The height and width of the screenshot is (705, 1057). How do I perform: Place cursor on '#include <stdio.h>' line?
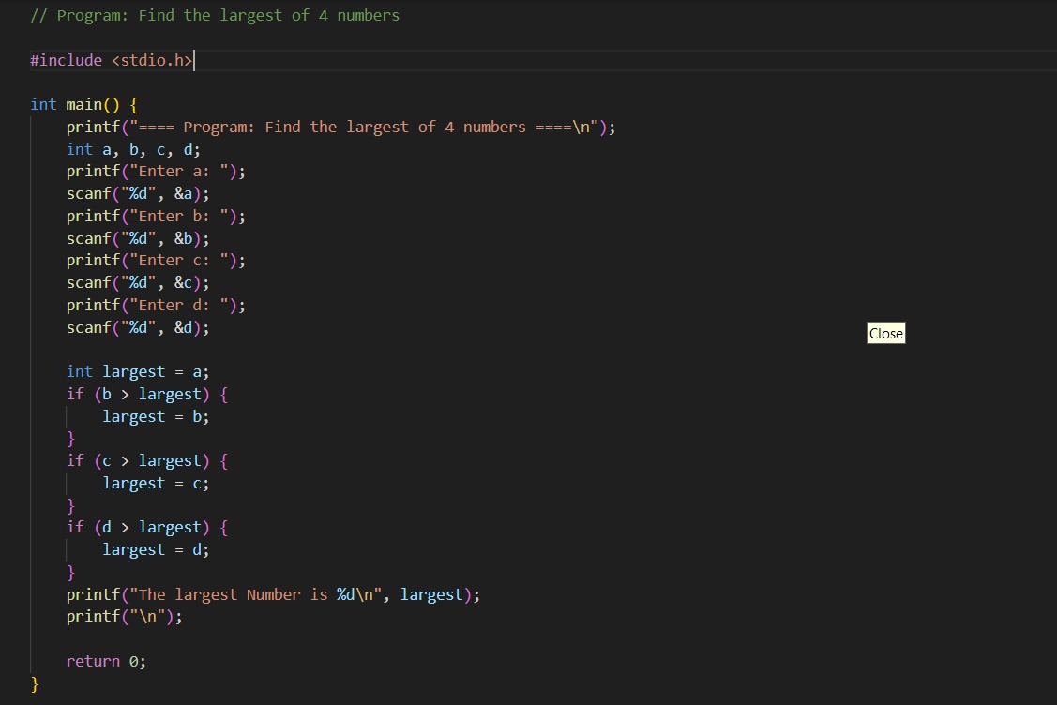tap(112, 60)
